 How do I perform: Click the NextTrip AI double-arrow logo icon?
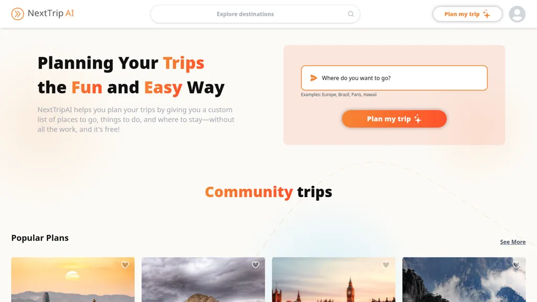(x=18, y=14)
